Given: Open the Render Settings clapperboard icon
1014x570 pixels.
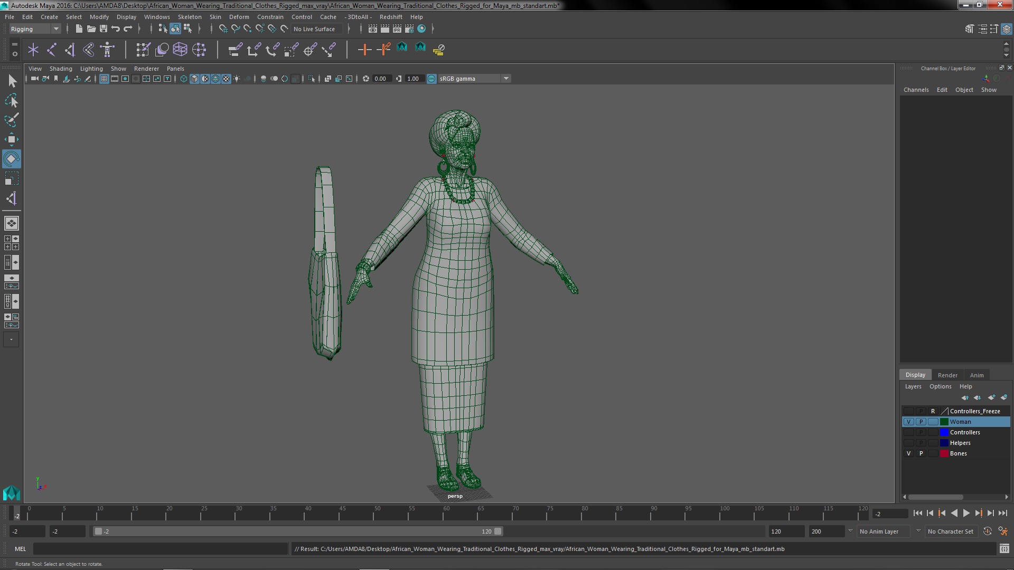Looking at the screenshot, I should (x=409, y=28).
